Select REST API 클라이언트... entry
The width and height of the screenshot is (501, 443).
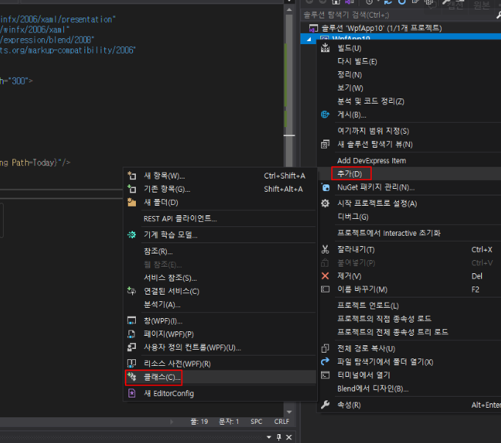point(180,219)
